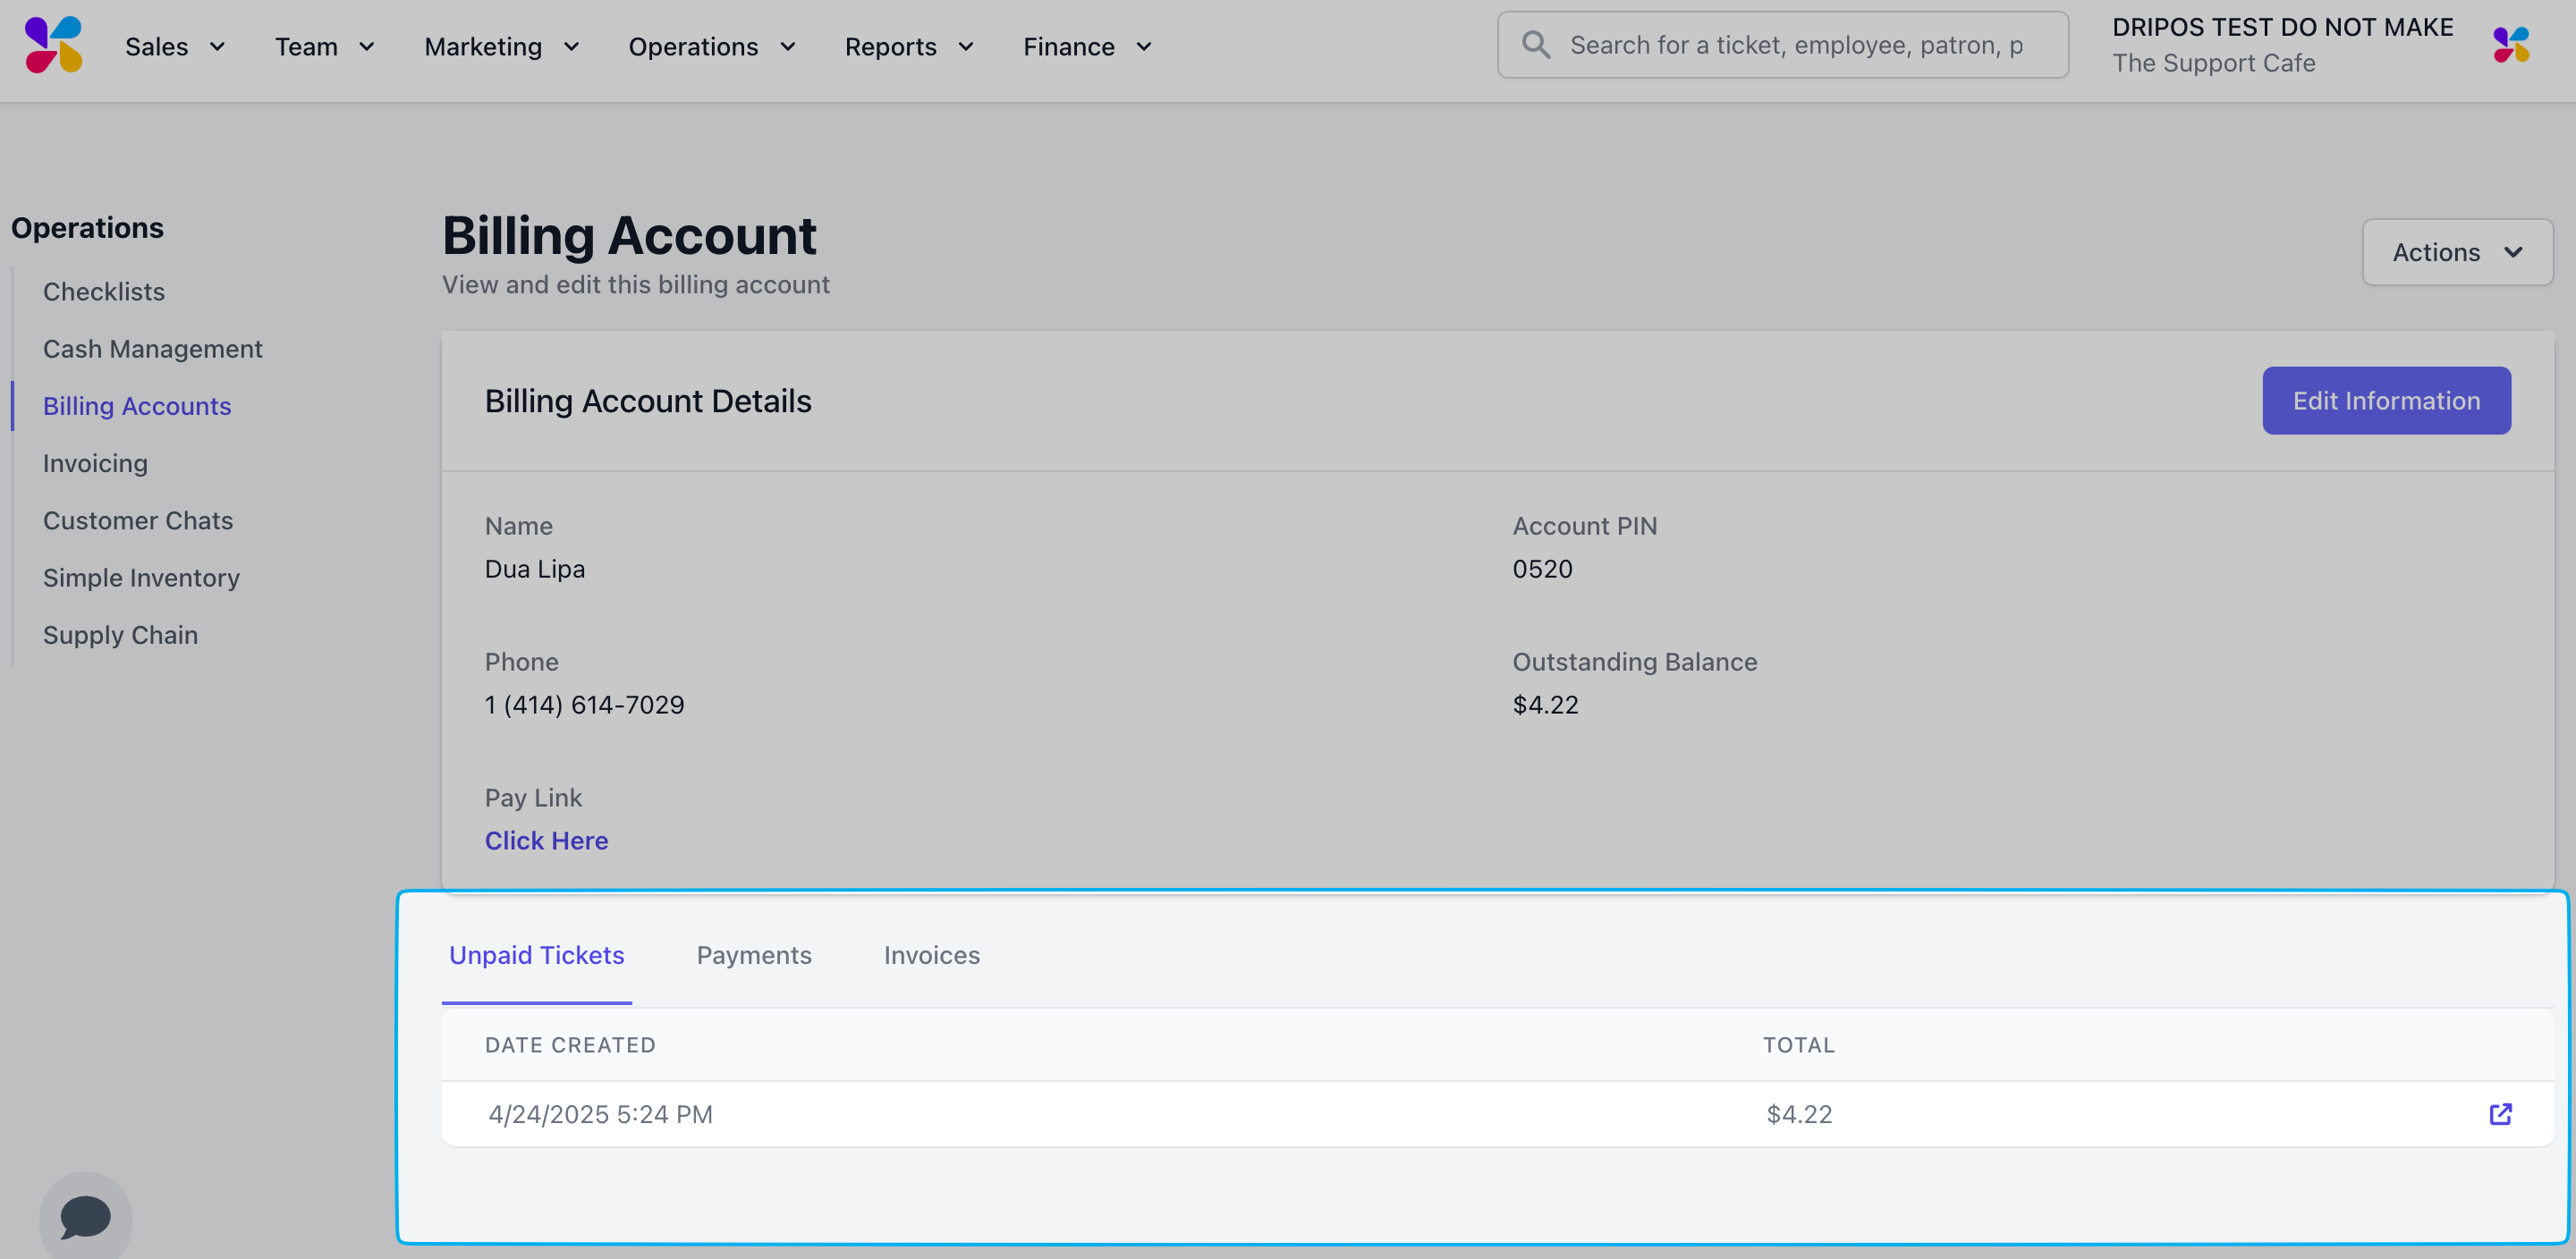Screen dimensions: 2576x1259
Task: Switch to the Invoices tab
Action: tap(931, 955)
